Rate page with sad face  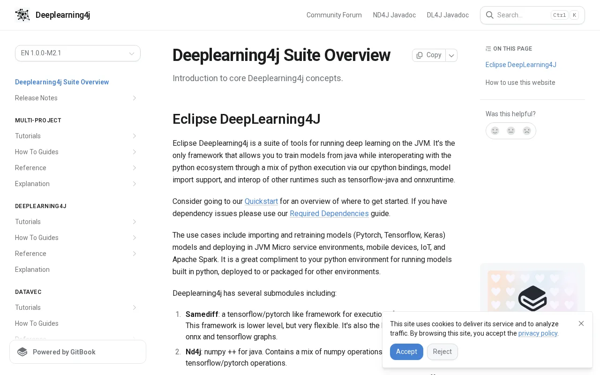point(527,131)
